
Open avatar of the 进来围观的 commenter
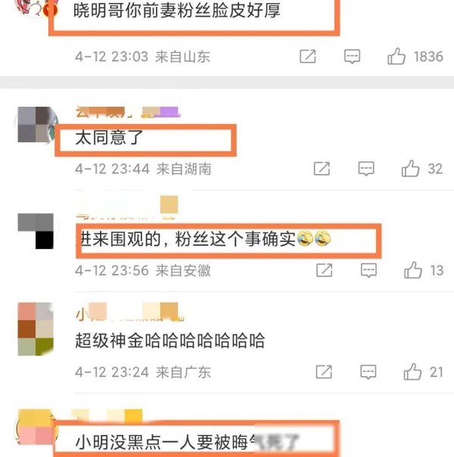[x=36, y=231]
